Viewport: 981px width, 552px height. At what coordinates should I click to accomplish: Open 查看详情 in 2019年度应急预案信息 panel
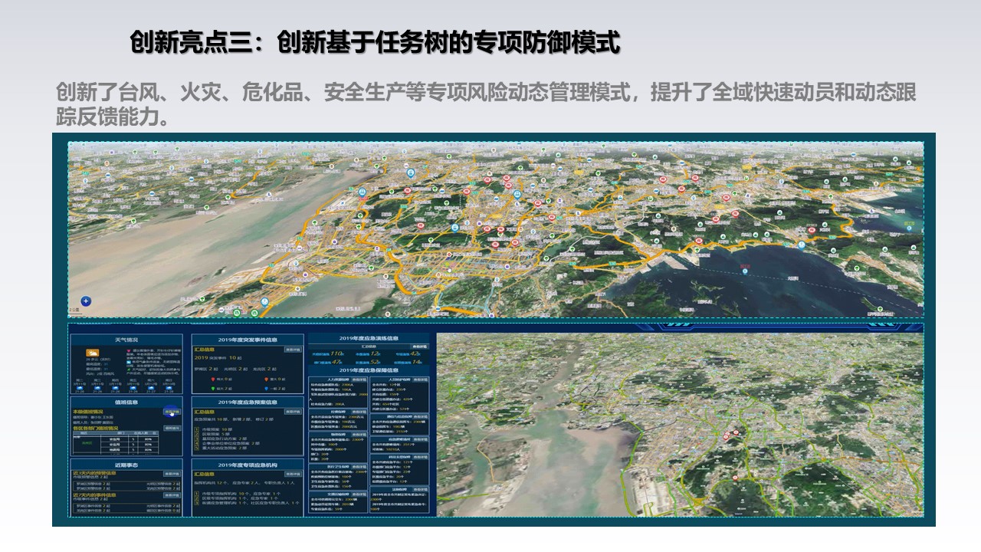(293, 412)
